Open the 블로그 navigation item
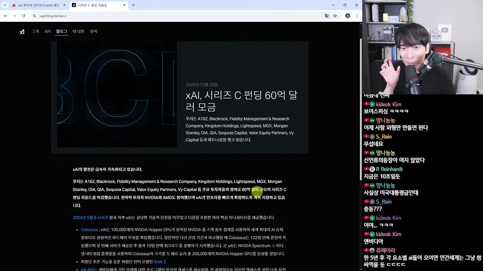This screenshot has width=483, height=271. pos(61,32)
